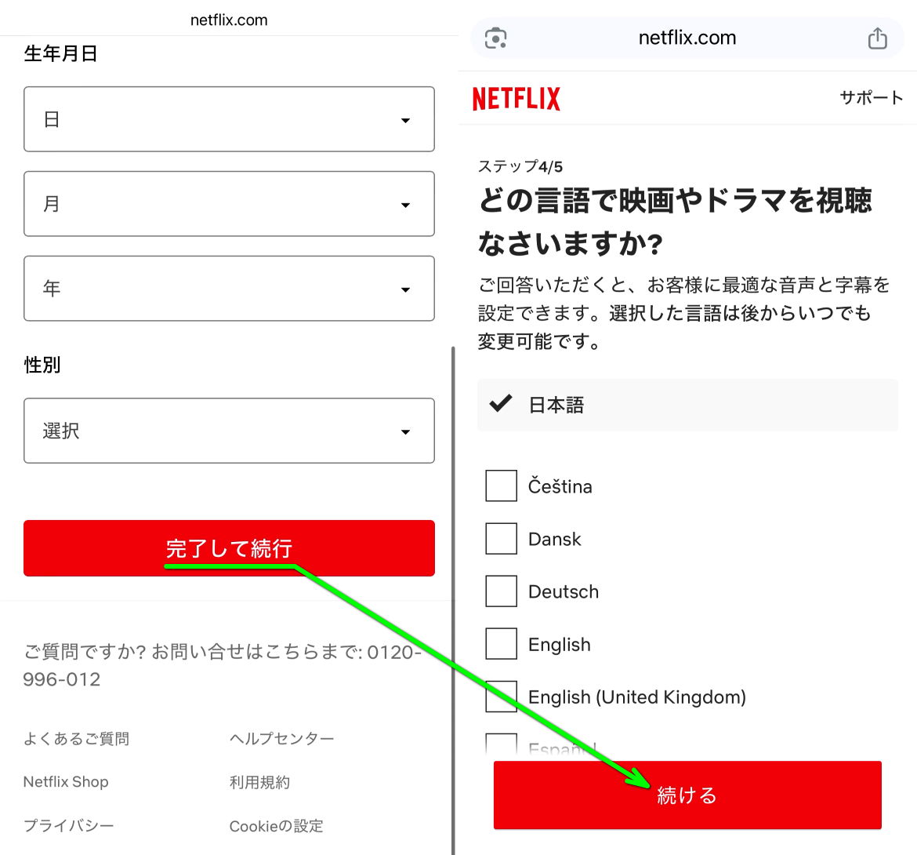Select the English (United Kingdom) checkbox
The width and height of the screenshot is (917, 855).
click(502, 697)
